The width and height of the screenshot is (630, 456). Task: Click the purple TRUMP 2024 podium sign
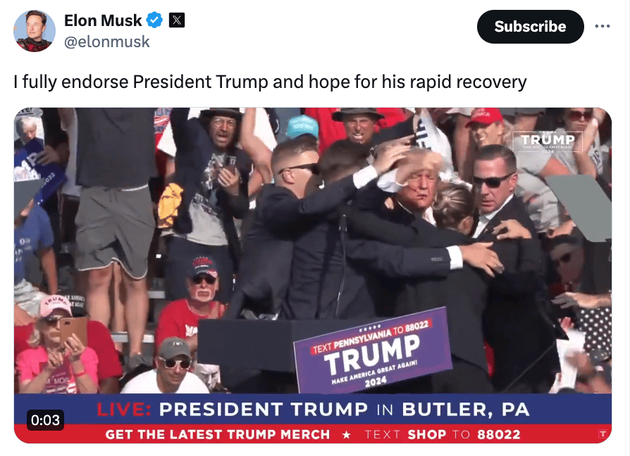point(372,350)
